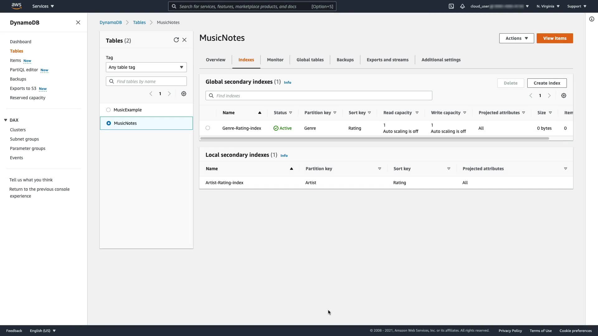This screenshot has width=598, height=336.
Task: Expand the Actions dropdown menu
Action: pos(516,38)
